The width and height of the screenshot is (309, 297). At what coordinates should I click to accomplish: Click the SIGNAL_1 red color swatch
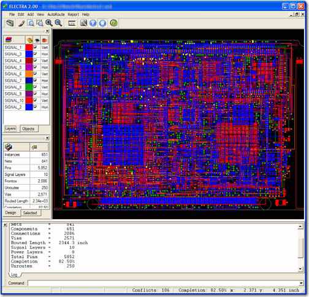[x=29, y=47]
